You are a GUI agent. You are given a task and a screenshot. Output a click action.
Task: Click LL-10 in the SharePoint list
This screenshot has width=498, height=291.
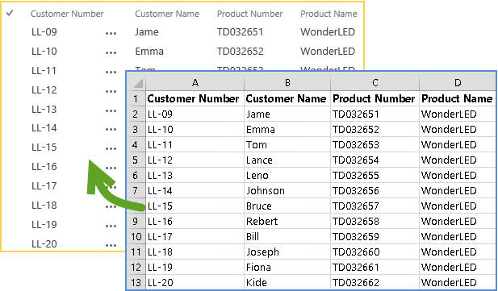point(44,51)
